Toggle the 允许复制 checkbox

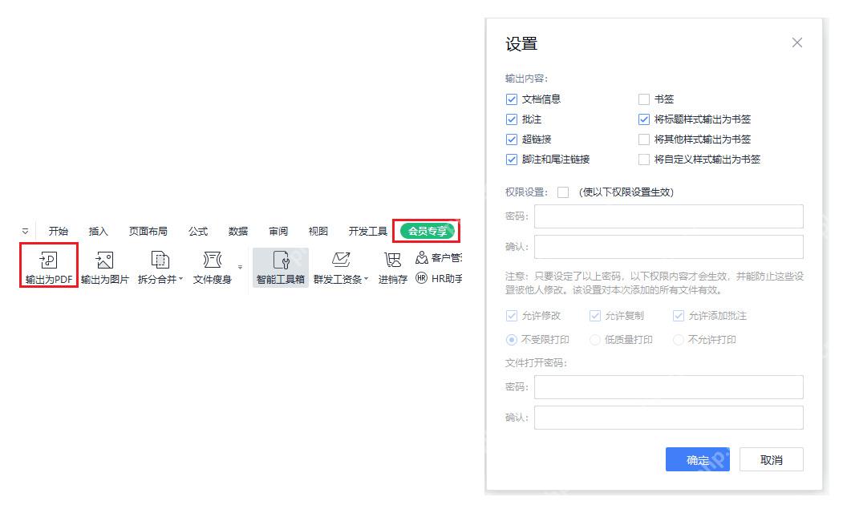[595, 316]
